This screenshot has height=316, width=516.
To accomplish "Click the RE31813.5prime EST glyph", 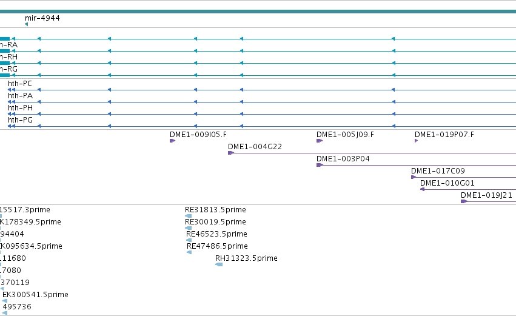I will click(x=188, y=216).
